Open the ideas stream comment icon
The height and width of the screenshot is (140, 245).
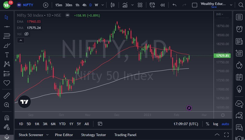pos(239,127)
